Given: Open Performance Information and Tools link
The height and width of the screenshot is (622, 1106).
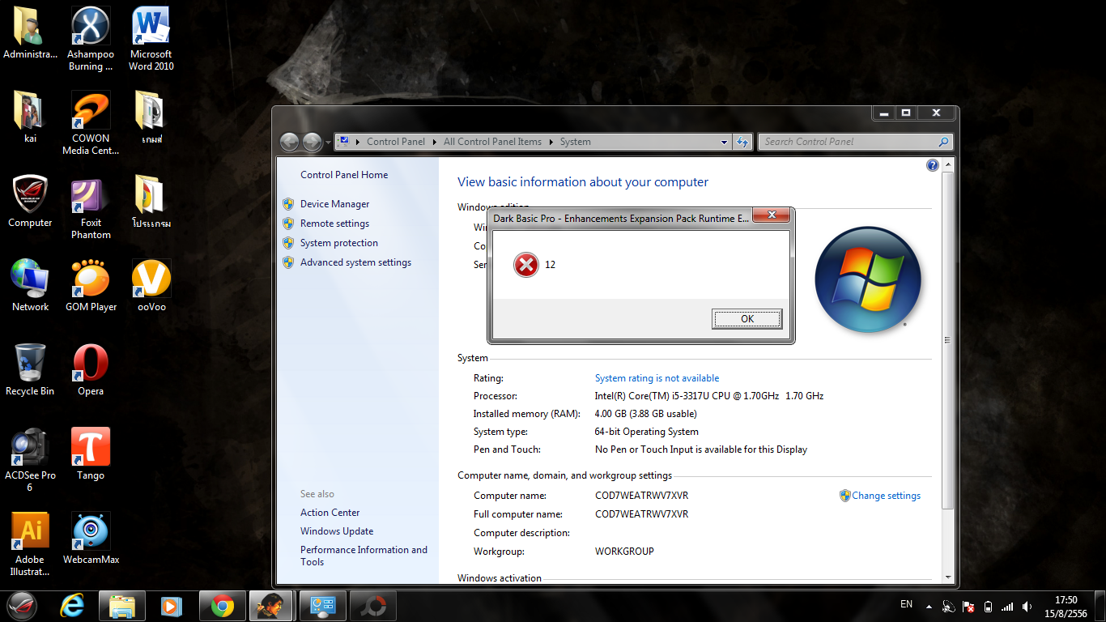Looking at the screenshot, I should pyautogui.click(x=364, y=556).
